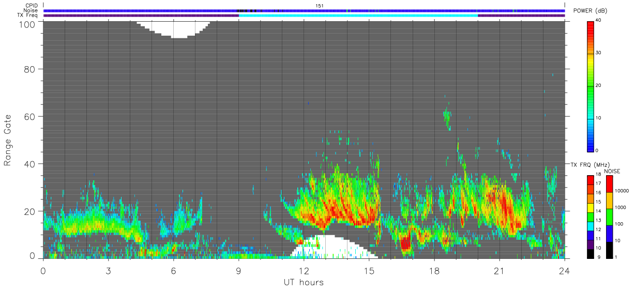Select the cyan 12–13 MHz swatch in TX FRQ legend
This screenshot has width=635, height=293.
(x=591, y=226)
